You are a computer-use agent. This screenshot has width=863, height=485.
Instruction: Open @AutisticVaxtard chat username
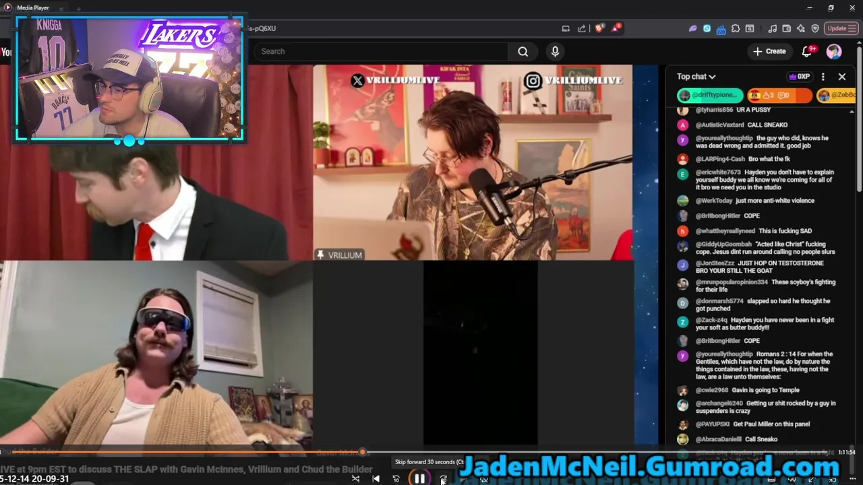point(719,125)
